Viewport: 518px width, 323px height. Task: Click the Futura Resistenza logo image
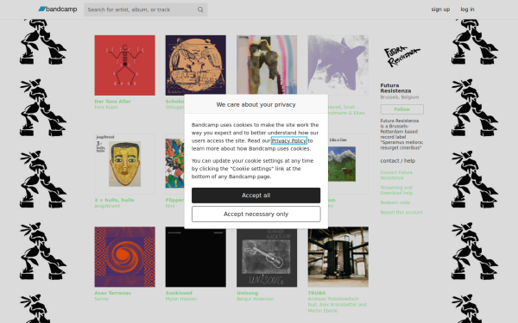coord(401,57)
